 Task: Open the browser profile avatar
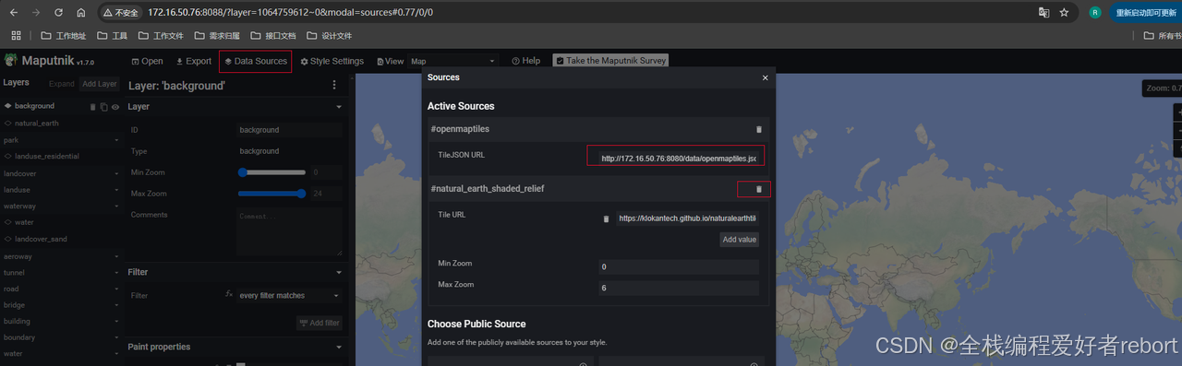pos(1095,13)
